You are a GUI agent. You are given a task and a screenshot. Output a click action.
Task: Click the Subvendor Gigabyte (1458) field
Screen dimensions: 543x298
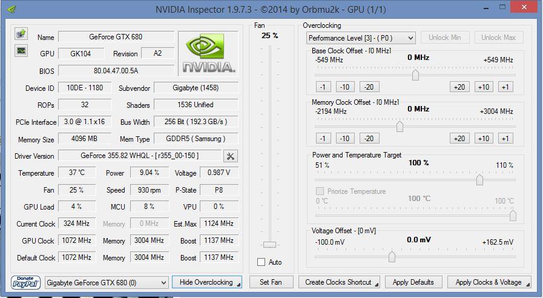click(x=196, y=88)
